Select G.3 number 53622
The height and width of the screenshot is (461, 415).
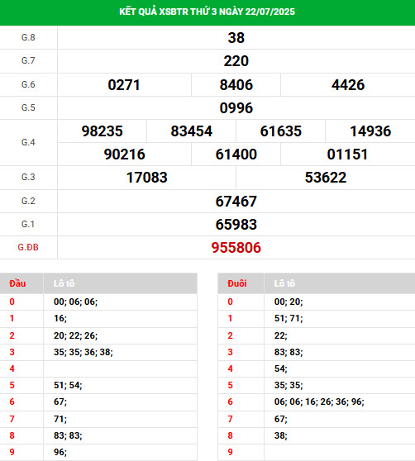coord(326,178)
